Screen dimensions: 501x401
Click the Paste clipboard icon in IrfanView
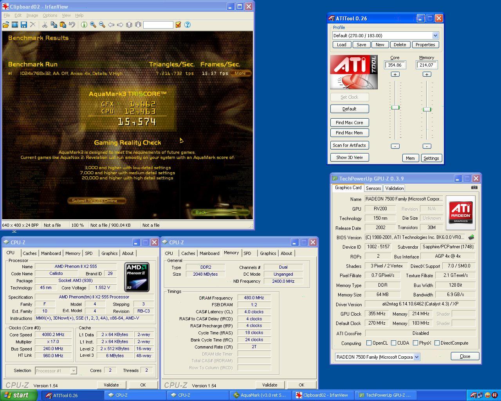[63, 25]
